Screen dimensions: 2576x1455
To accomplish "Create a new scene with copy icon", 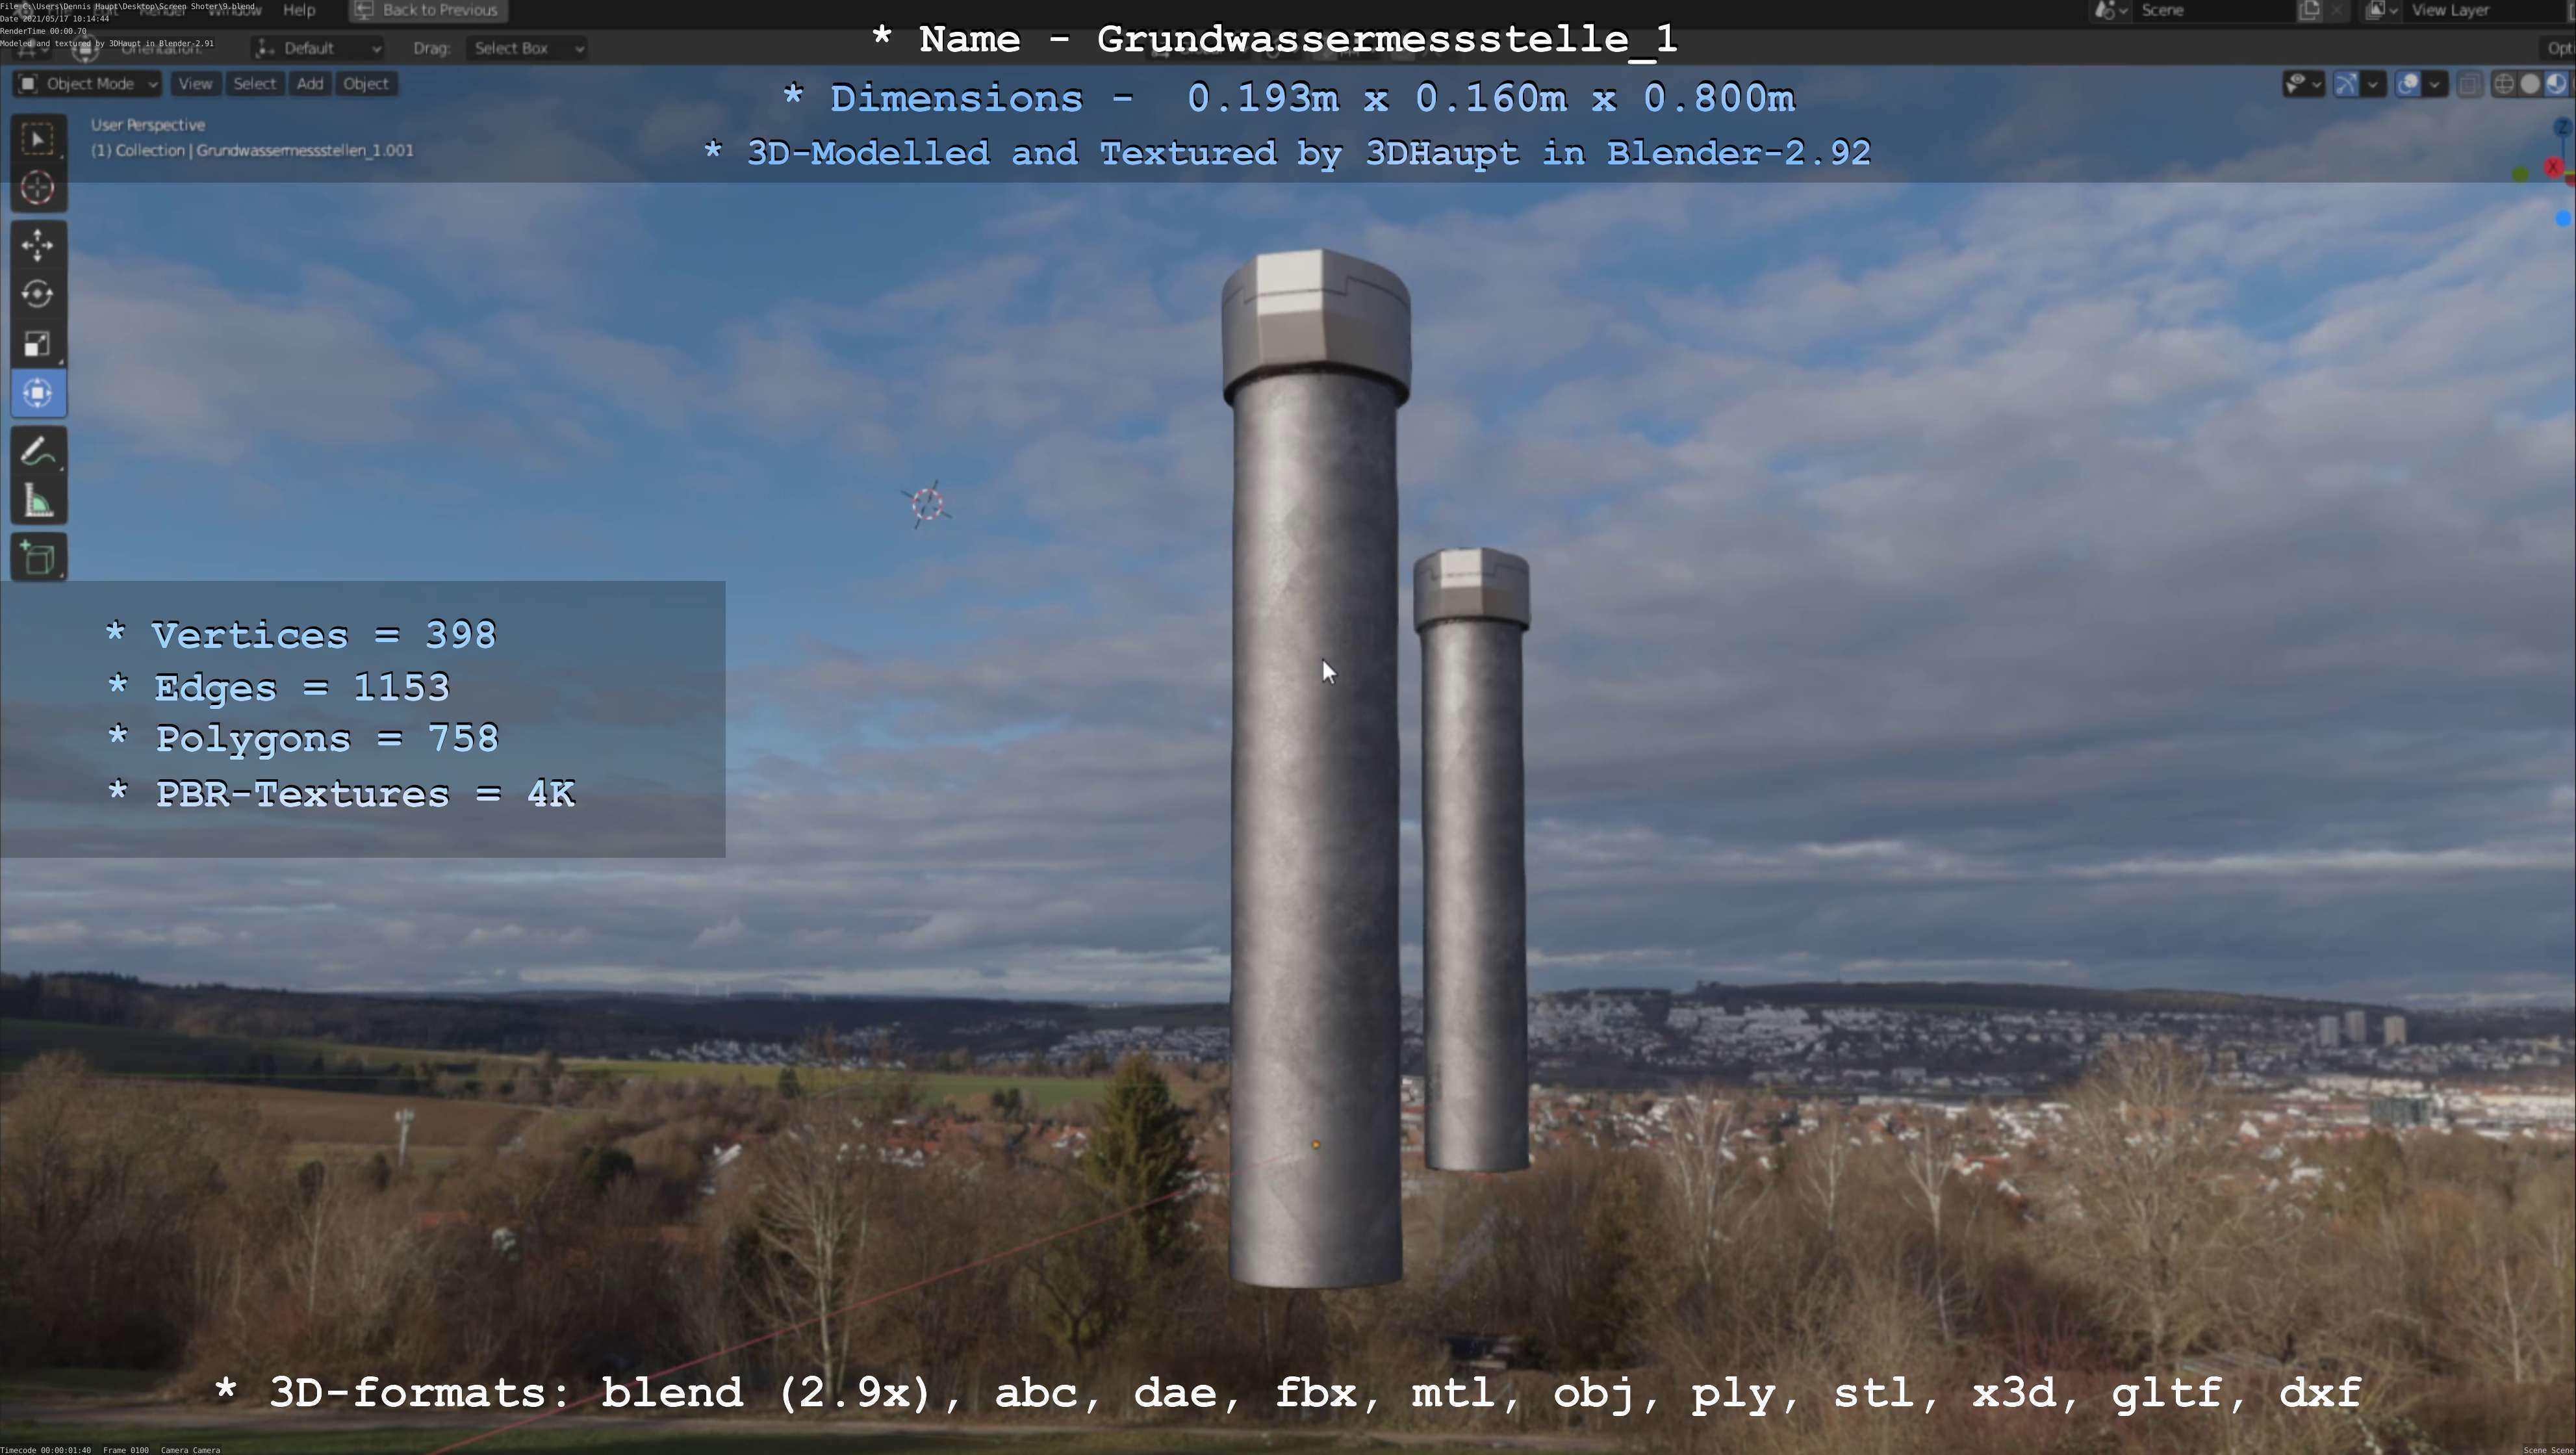I will (2309, 10).
